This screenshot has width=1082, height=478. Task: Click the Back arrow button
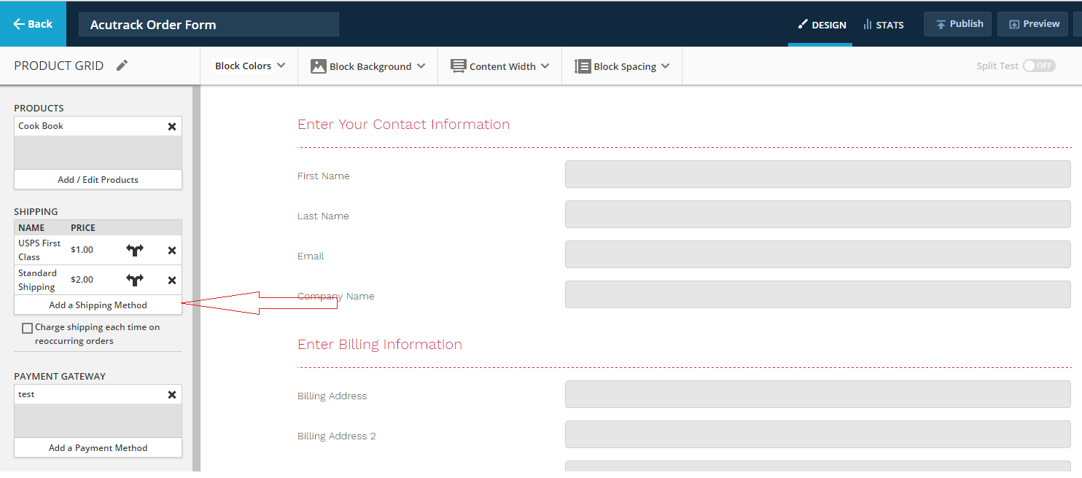pyautogui.click(x=33, y=24)
